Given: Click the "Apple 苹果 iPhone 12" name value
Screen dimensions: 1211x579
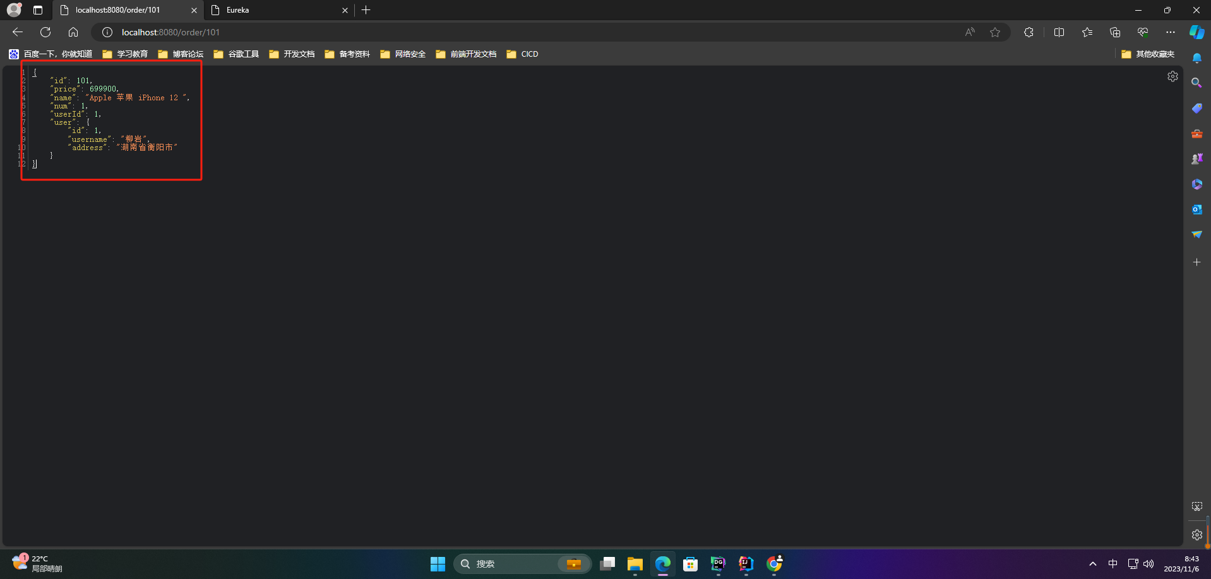Looking at the screenshot, I should (136, 98).
